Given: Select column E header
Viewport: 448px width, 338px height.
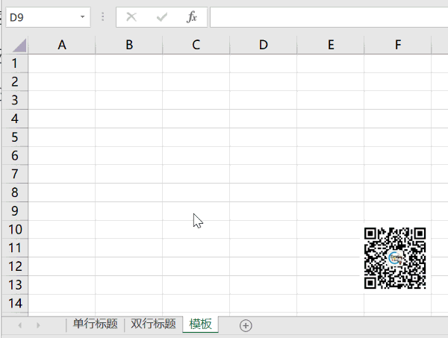Looking at the screenshot, I should tap(331, 45).
